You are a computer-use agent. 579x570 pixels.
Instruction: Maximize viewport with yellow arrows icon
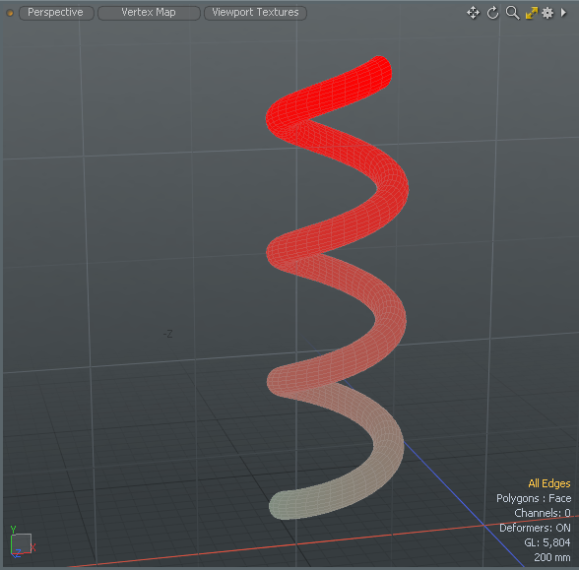[x=532, y=14]
